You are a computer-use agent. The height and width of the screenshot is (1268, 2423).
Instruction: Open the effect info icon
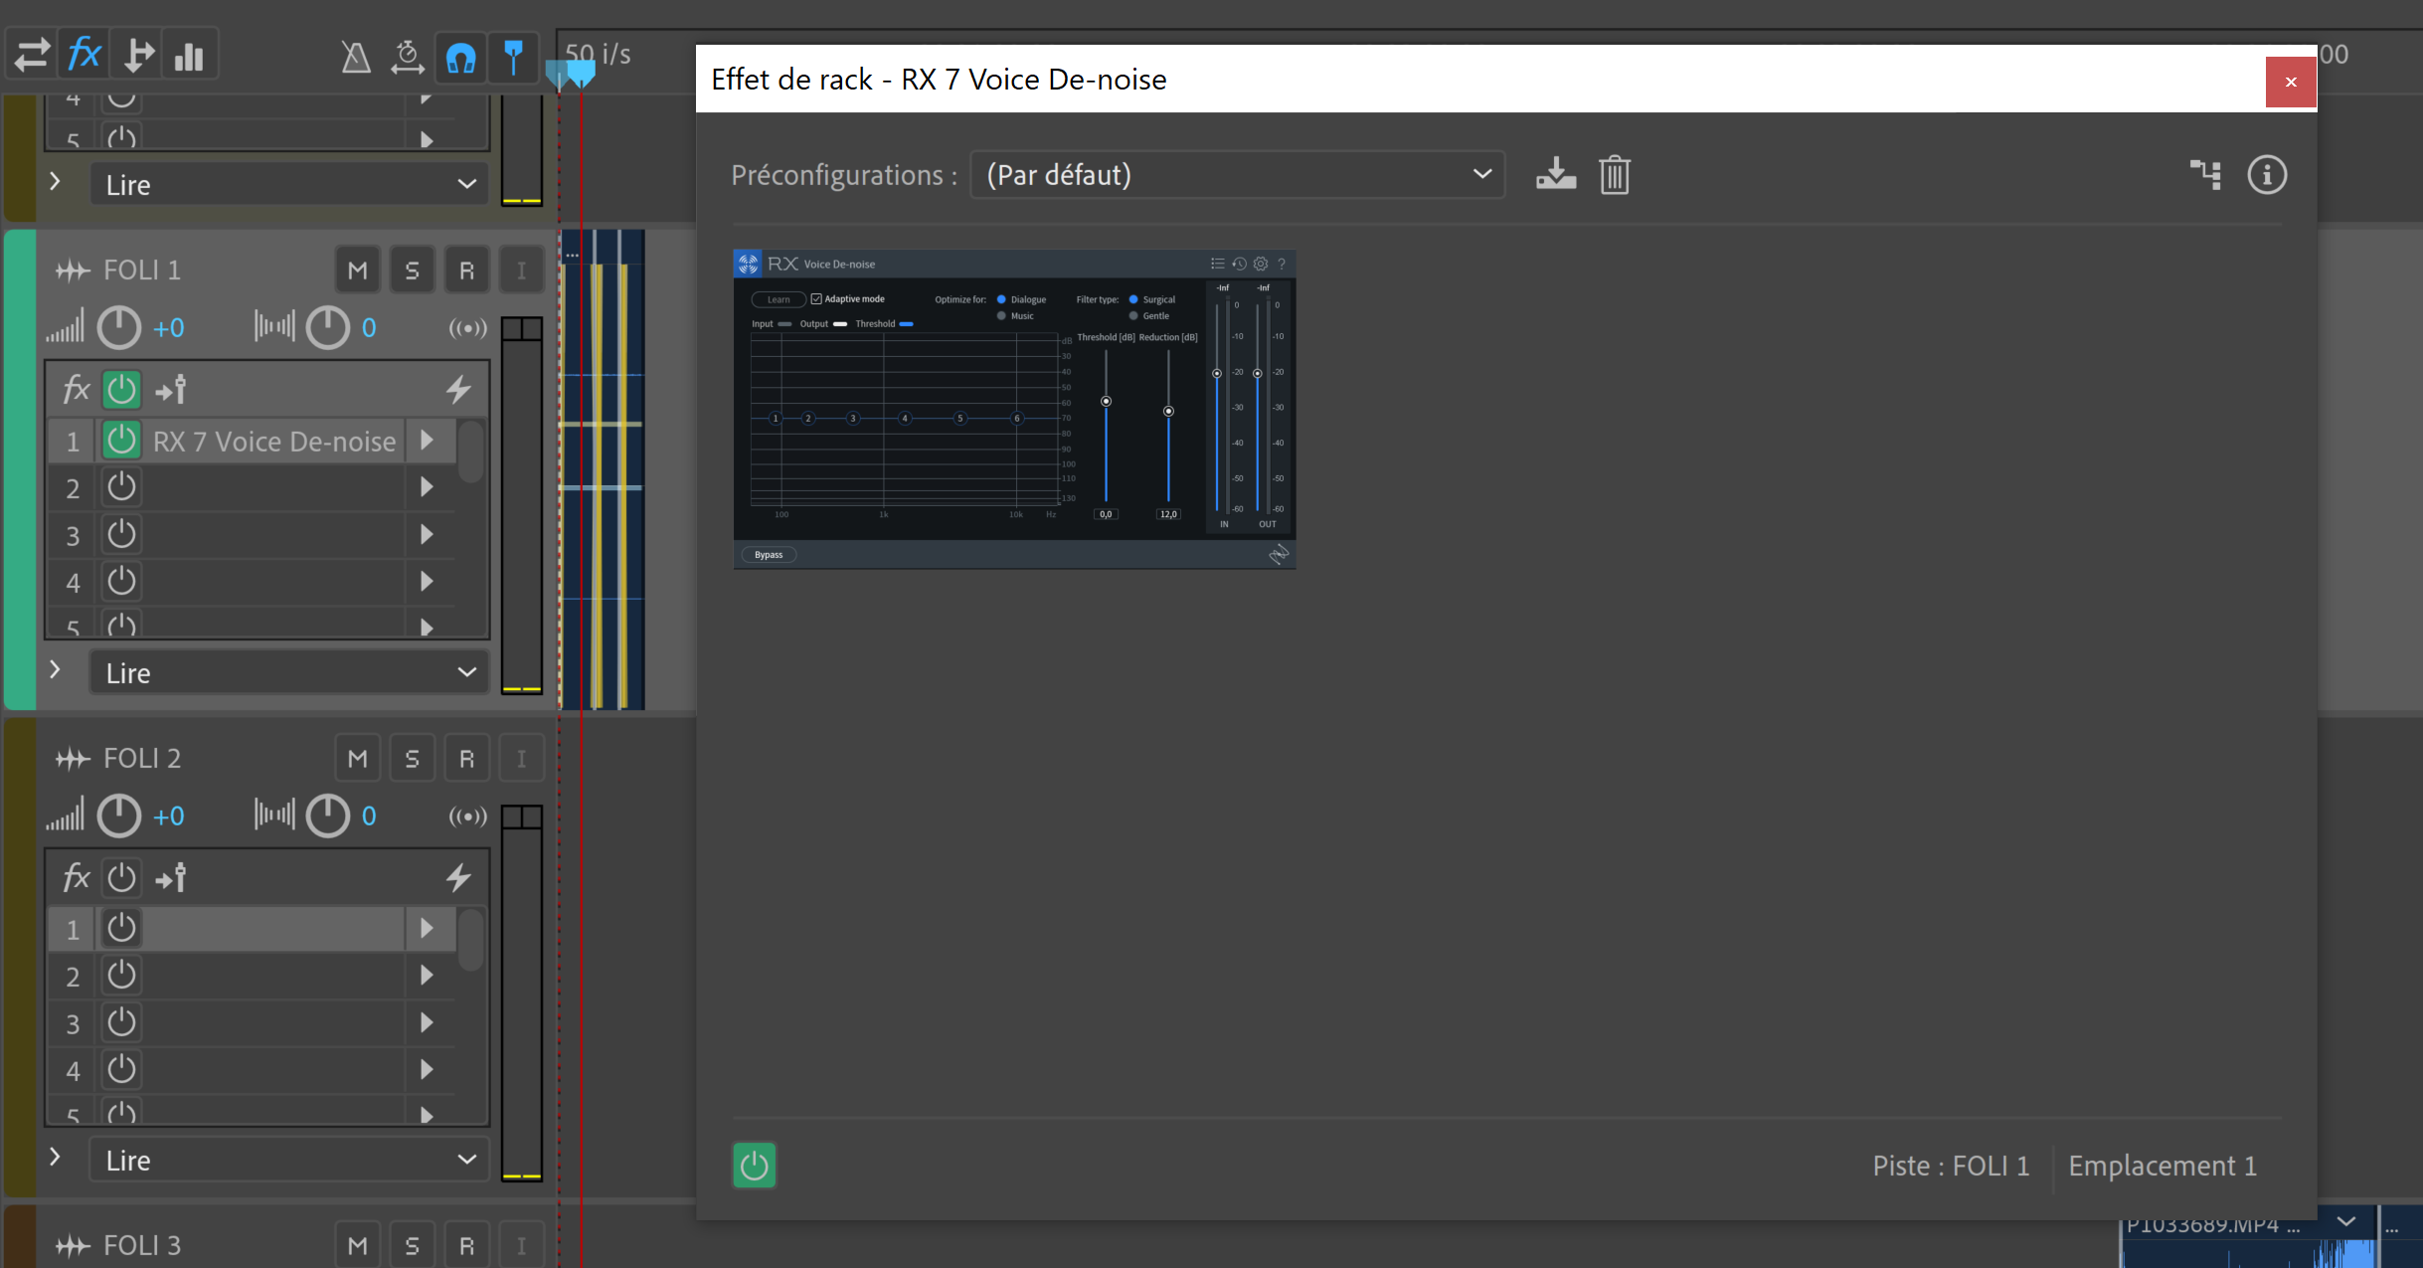[x=2267, y=175]
